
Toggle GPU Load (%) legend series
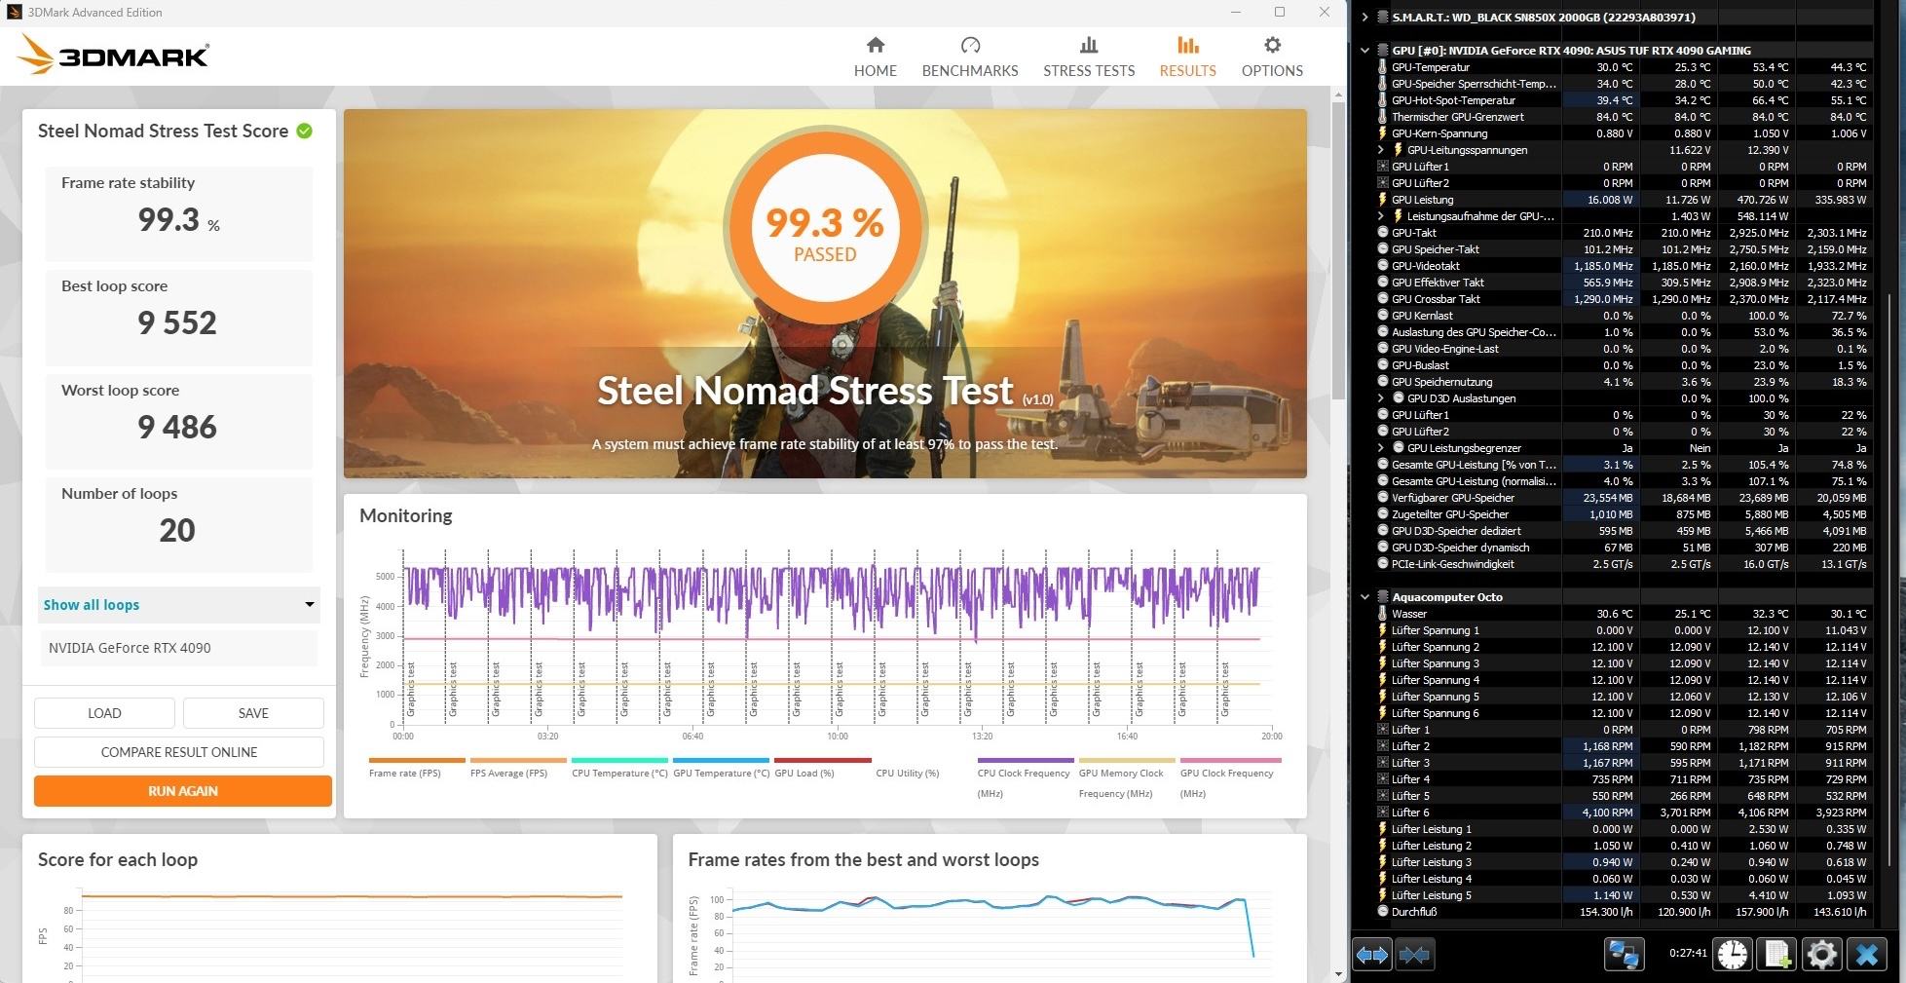822,768
